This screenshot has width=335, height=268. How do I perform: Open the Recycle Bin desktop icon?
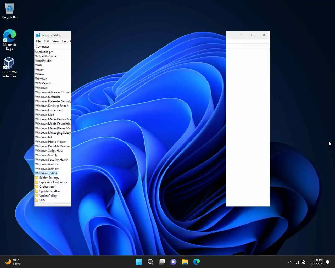[10, 11]
